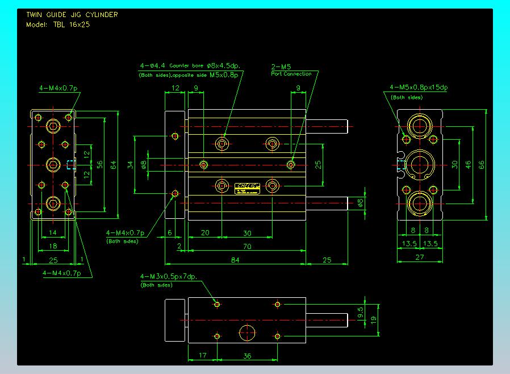510x374 pixels.
Task: Click the 46 dimension in right view
Action: pyautogui.click(x=469, y=165)
